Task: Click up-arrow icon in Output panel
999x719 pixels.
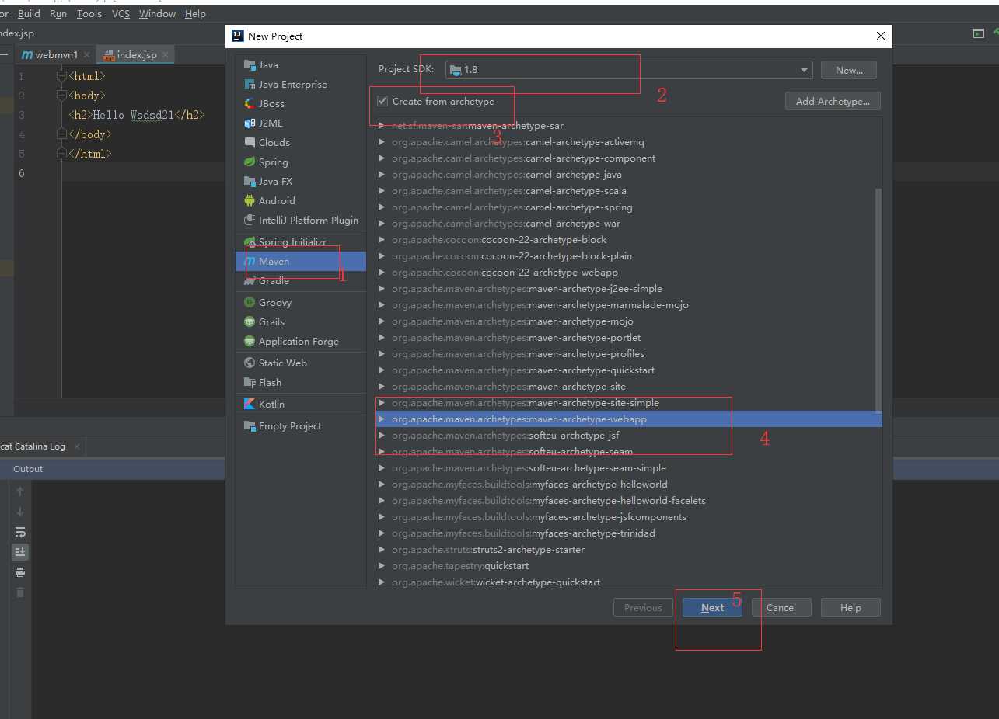Action: [20, 491]
